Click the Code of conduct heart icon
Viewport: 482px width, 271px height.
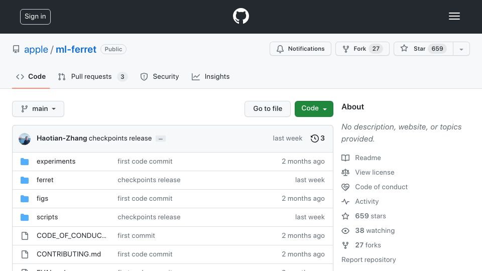pos(345,187)
